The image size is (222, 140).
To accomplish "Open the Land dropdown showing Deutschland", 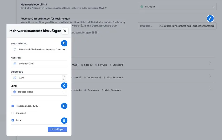I will point(39,92).
